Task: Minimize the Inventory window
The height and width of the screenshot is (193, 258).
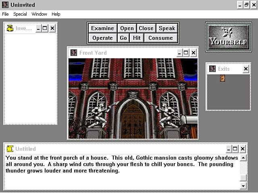Action: pos(38,29)
